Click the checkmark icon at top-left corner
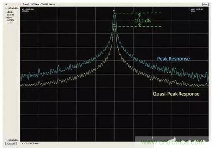 click(x=7, y=5)
